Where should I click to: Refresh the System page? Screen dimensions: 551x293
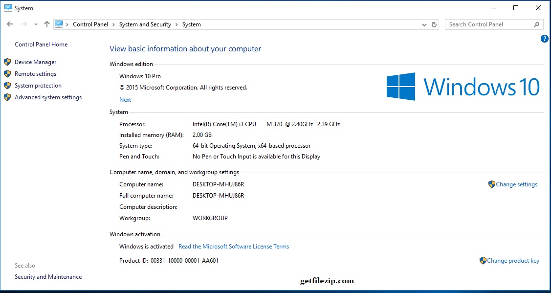tap(434, 24)
